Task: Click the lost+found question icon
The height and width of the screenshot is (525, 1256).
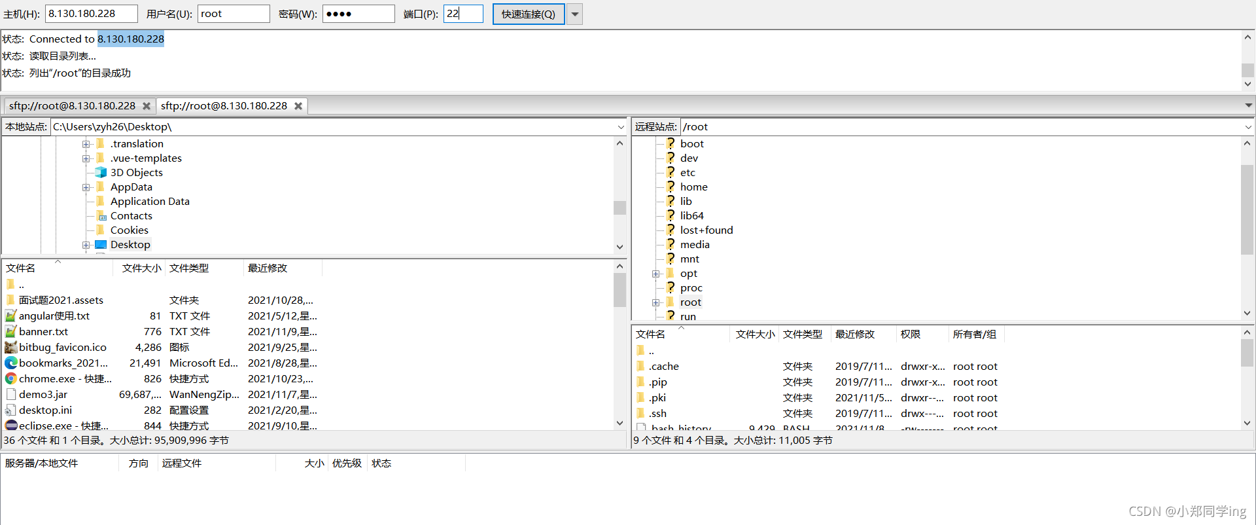Action: (x=671, y=230)
